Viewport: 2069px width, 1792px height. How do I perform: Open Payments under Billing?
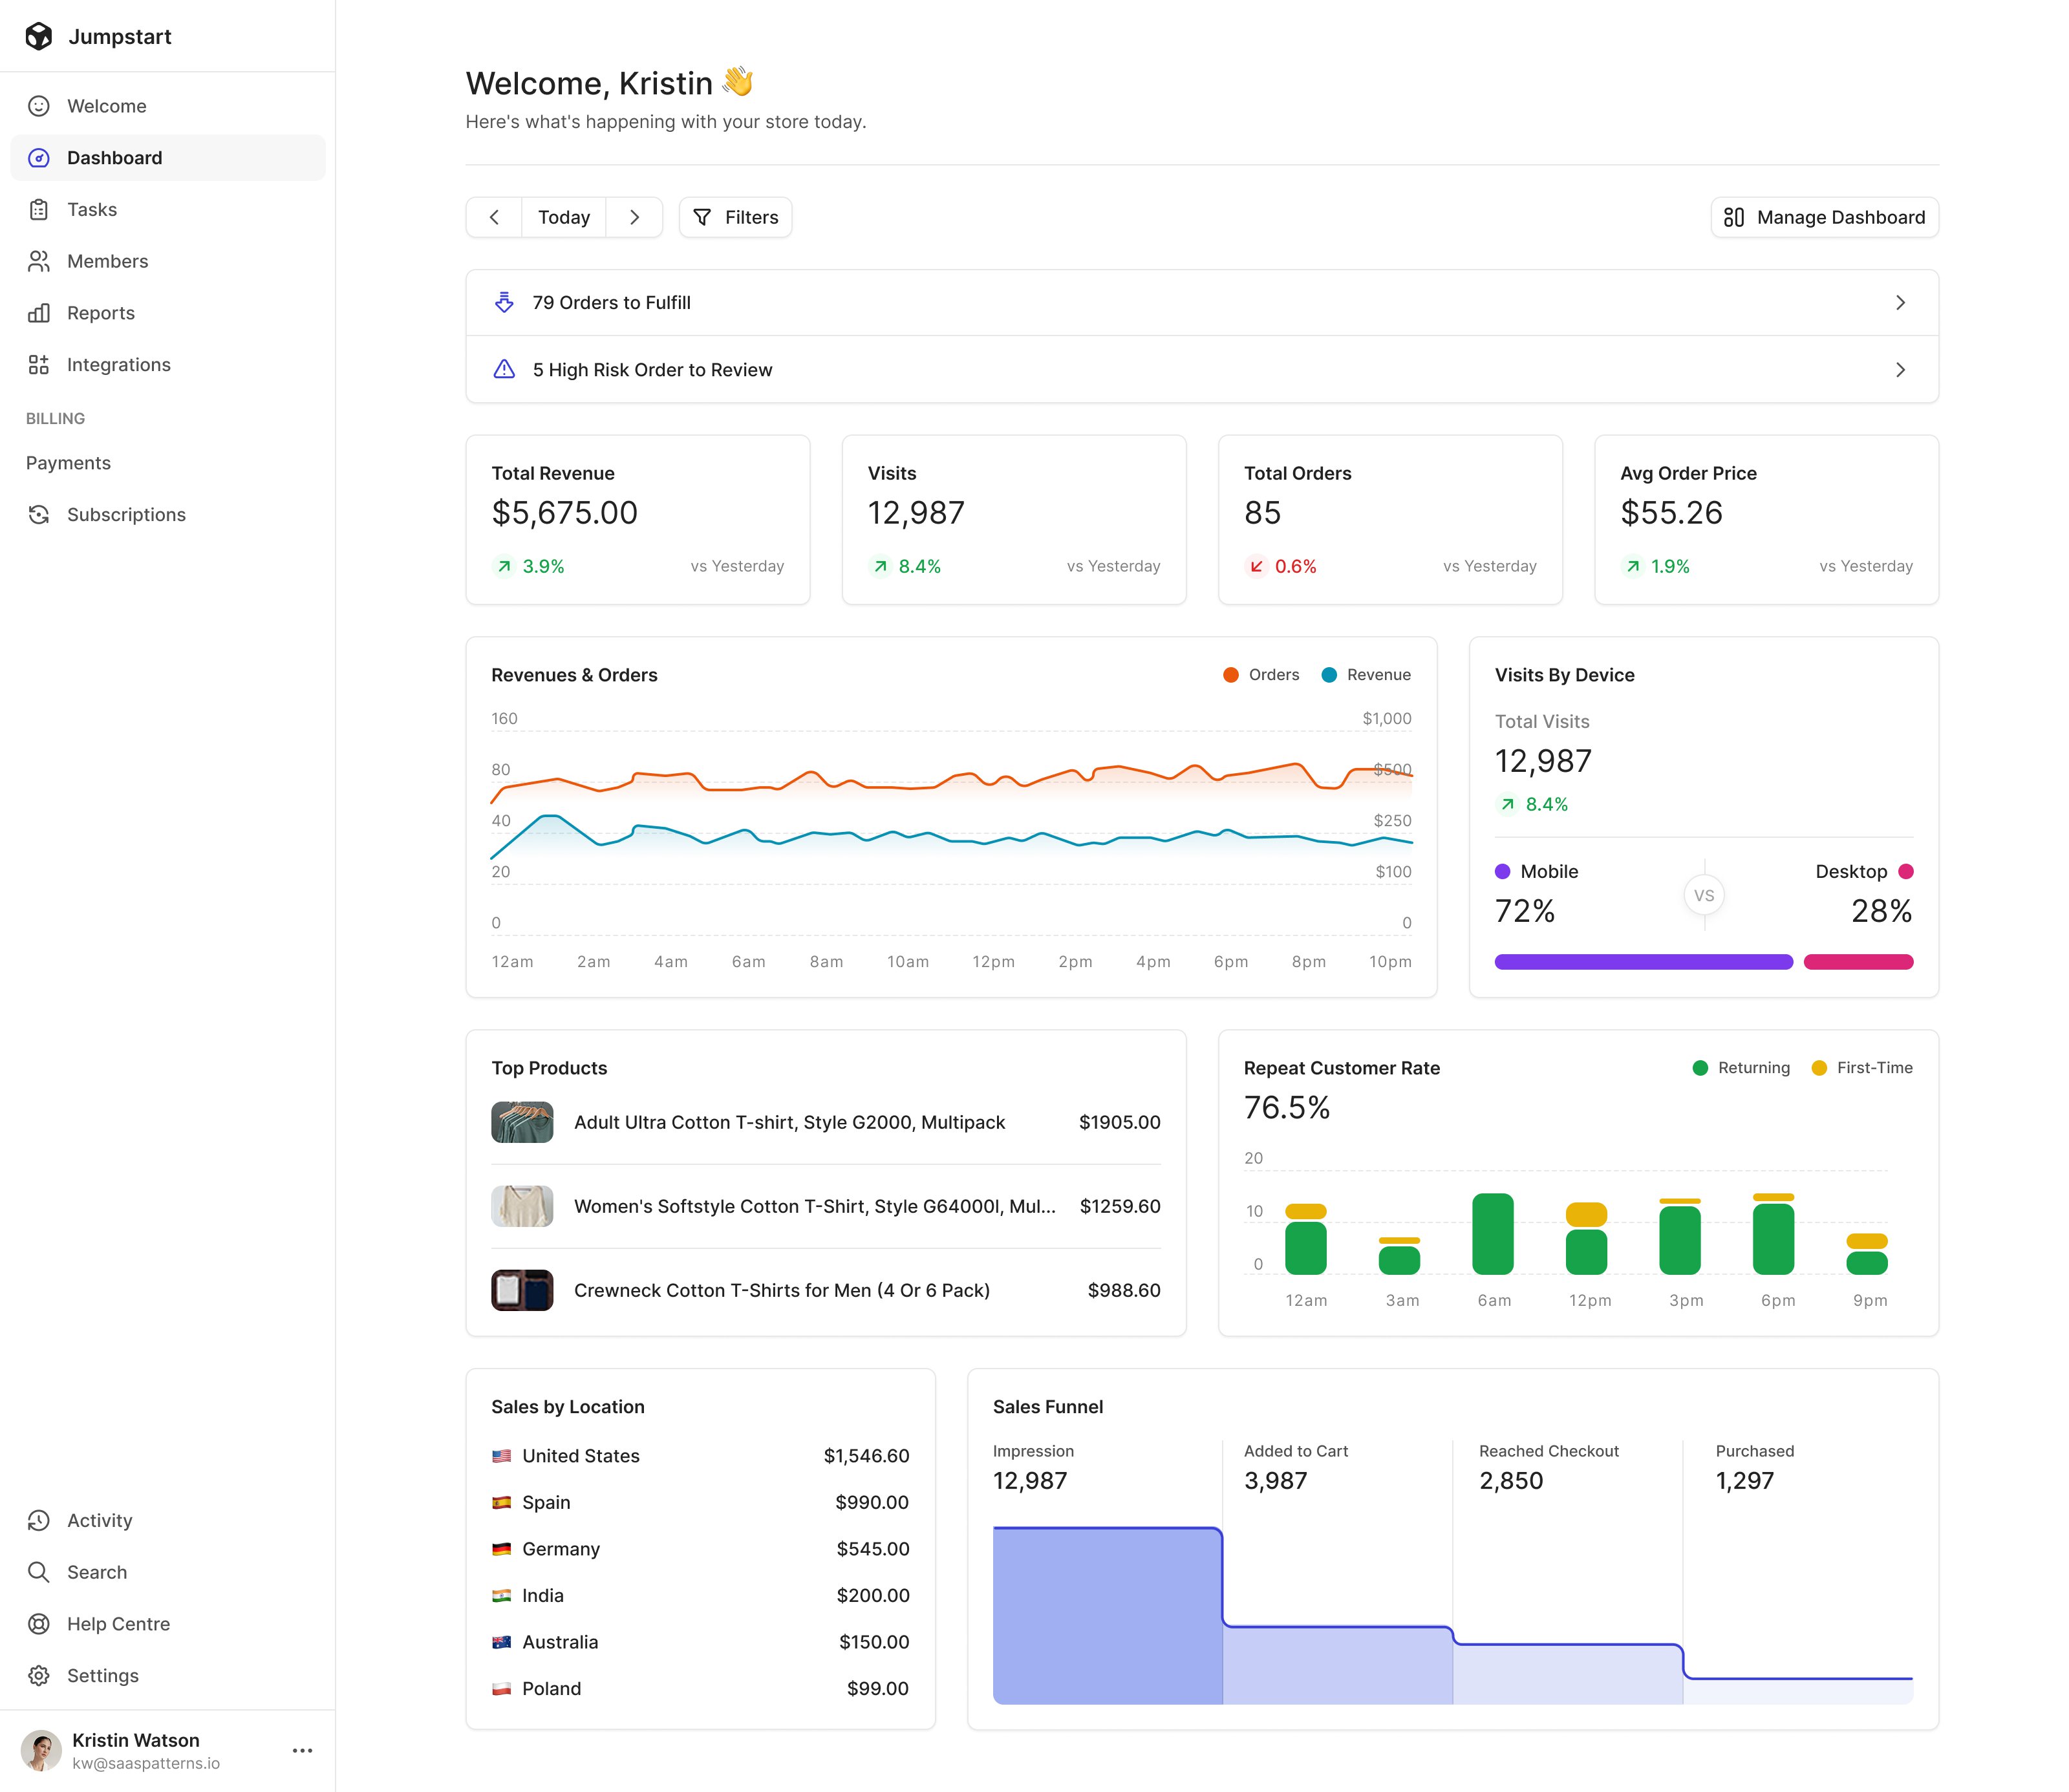pyautogui.click(x=68, y=463)
